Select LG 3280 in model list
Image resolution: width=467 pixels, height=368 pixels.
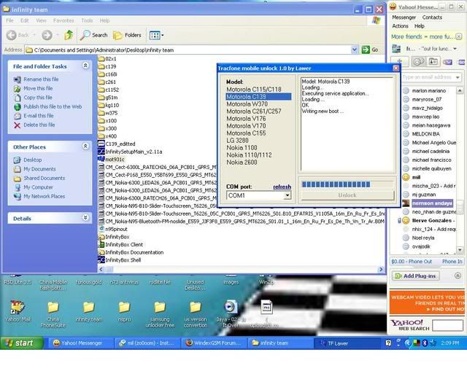point(237,140)
